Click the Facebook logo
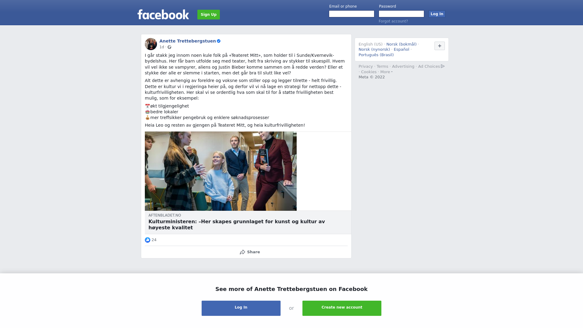This screenshot has width=583, height=328. pos(163,14)
